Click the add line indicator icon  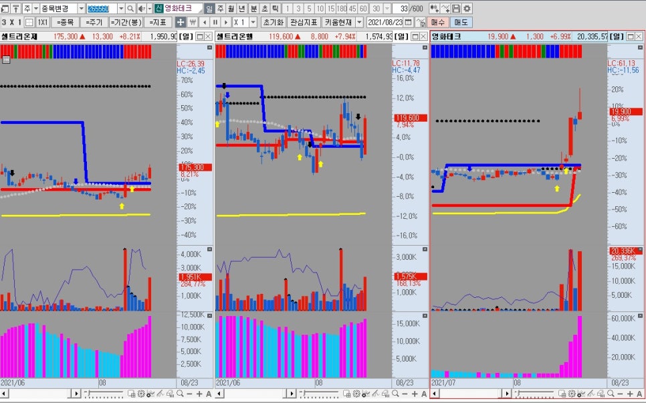[445, 8]
